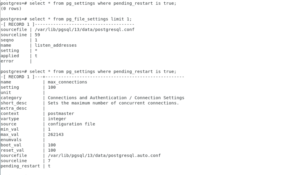Click the applied value t
Image resolution: width=298 pixels, height=175 pixels.
click(x=36, y=56)
